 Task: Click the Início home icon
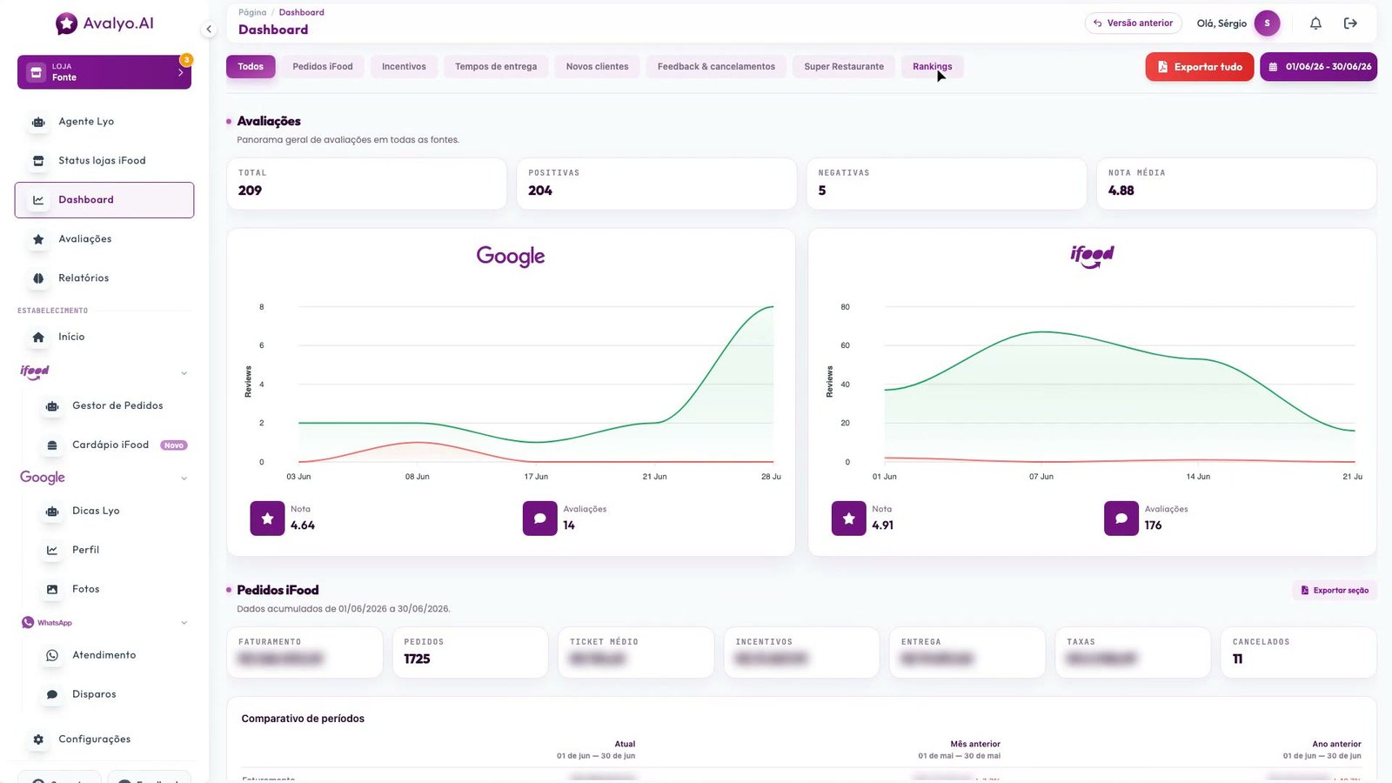click(38, 337)
